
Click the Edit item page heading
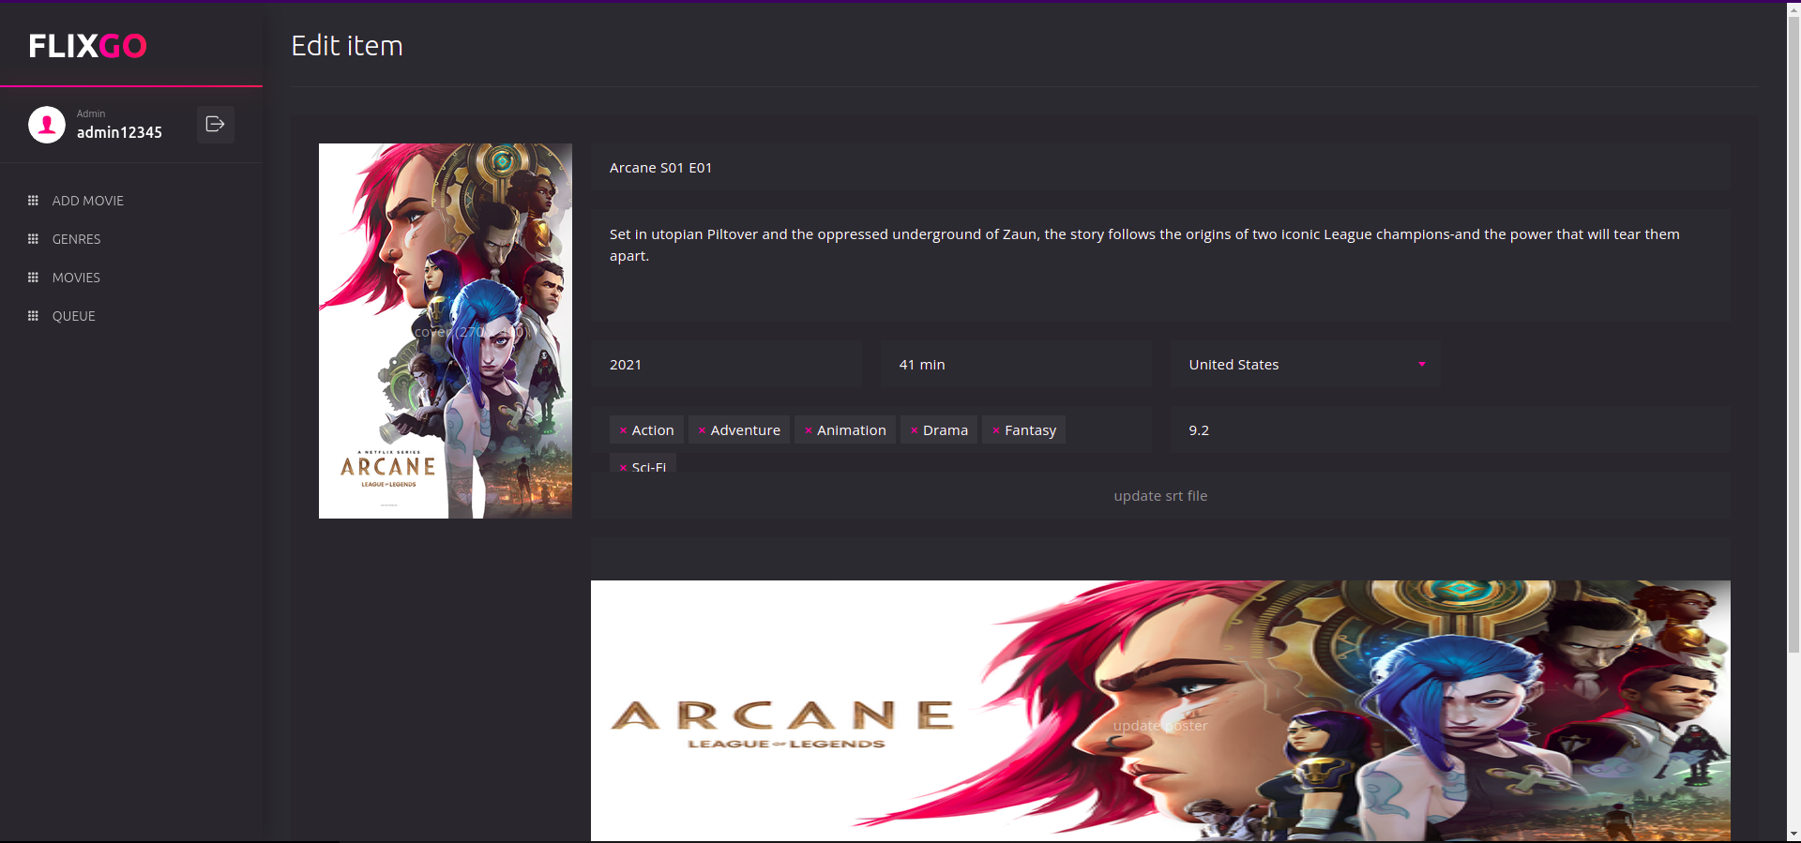coord(347,46)
